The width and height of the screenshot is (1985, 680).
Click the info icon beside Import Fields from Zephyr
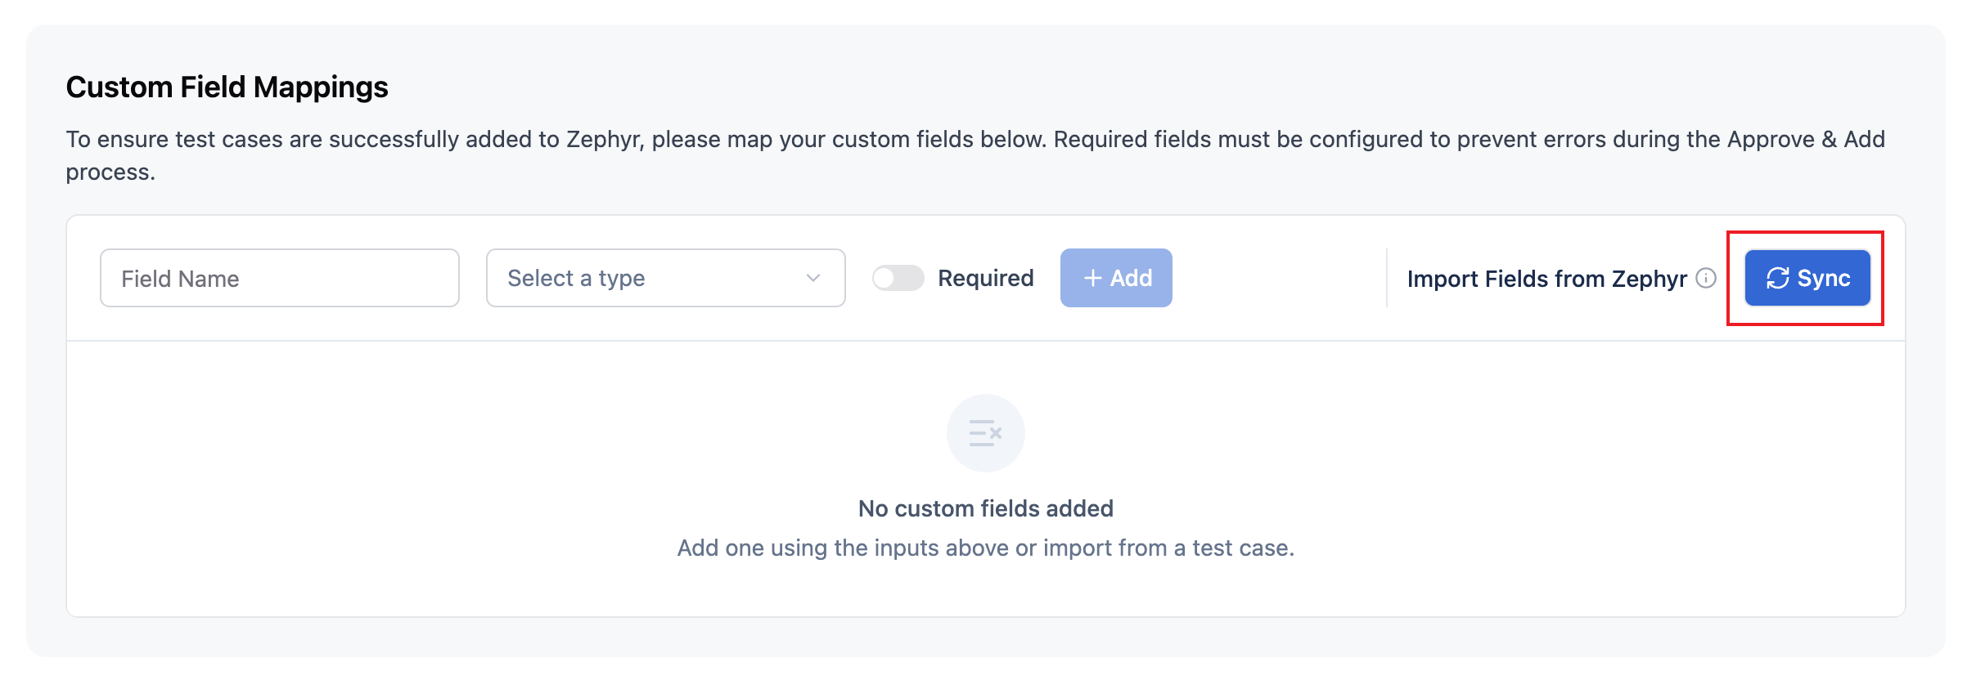click(1706, 278)
